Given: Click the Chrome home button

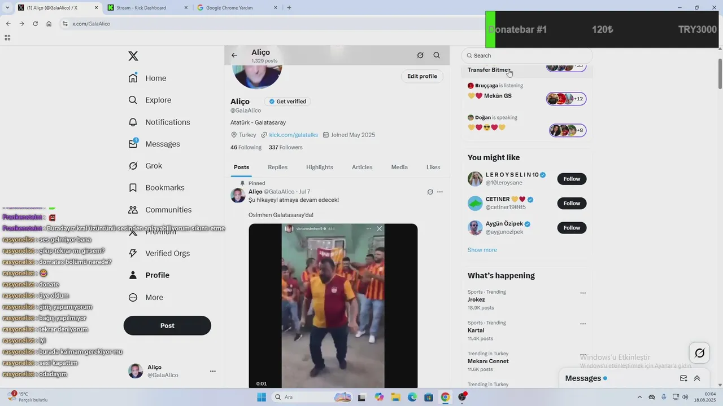Looking at the screenshot, I should 49,24.
